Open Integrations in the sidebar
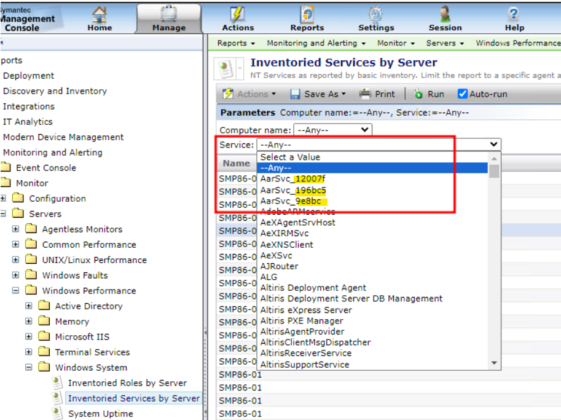Viewport: 561px width, 420px height. [x=29, y=106]
